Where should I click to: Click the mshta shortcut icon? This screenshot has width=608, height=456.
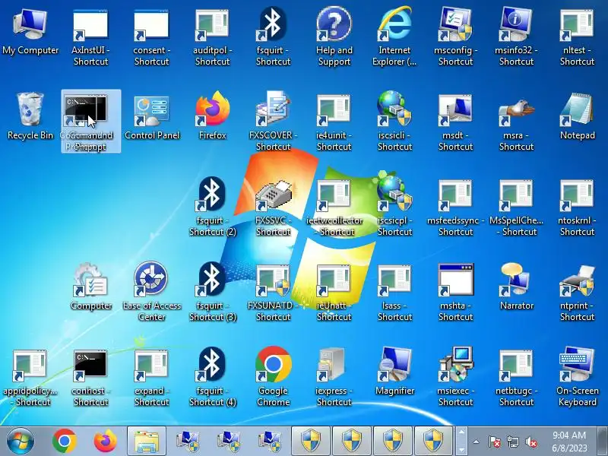coord(455,293)
